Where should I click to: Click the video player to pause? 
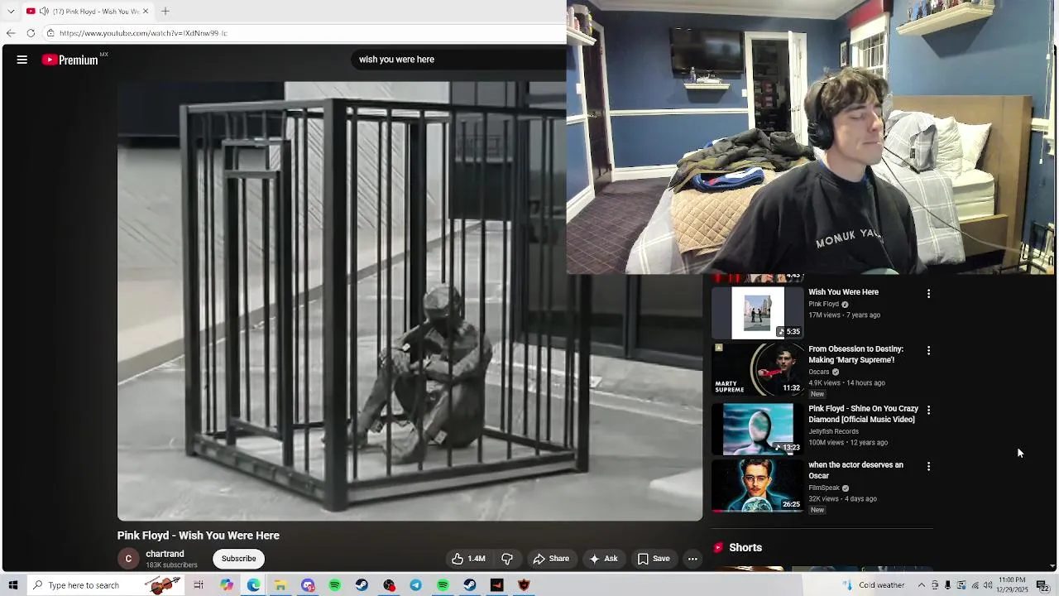tap(410, 301)
